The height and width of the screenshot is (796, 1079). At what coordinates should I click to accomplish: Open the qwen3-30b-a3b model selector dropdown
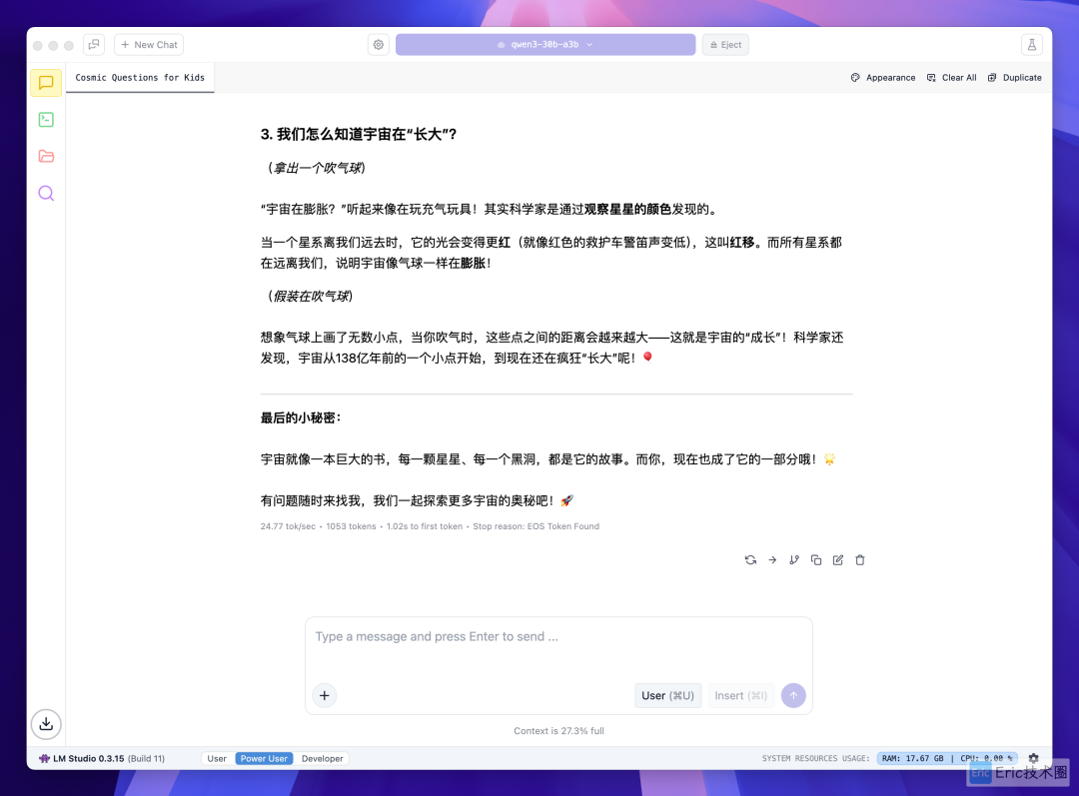[545, 45]
